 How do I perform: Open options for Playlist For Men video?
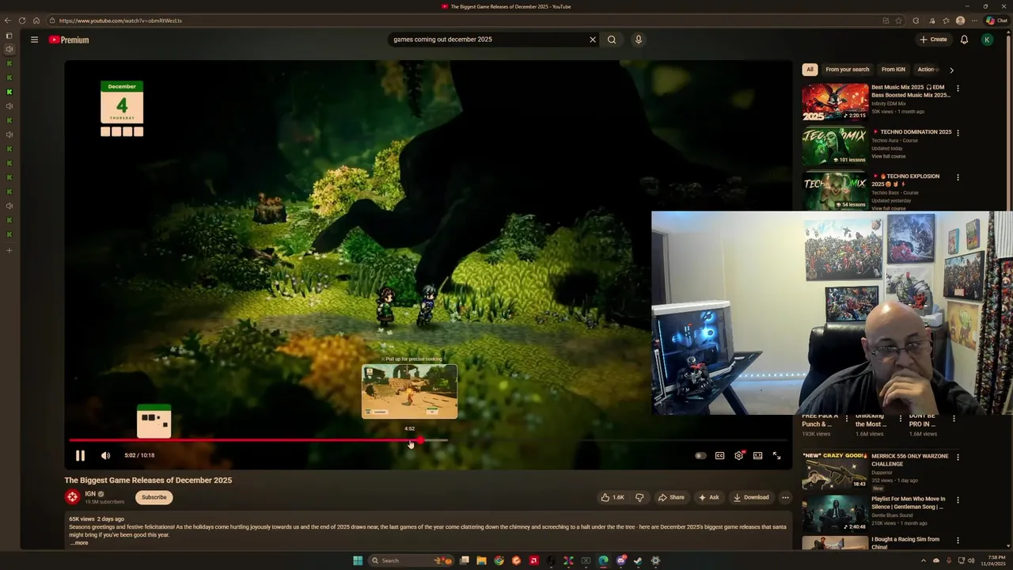click(x=958, y=500)
